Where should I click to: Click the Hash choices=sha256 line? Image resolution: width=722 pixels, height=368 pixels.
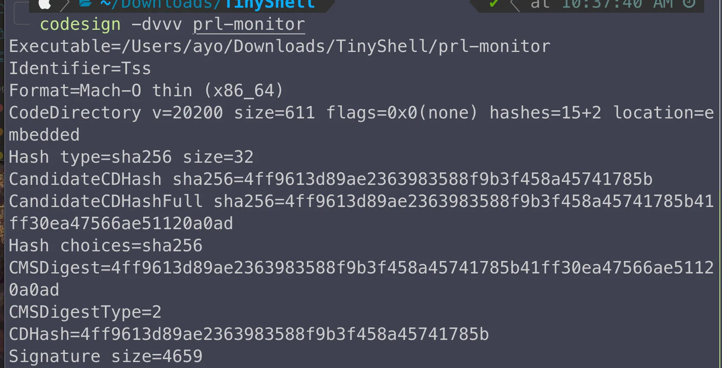click(x=106, y=246)
